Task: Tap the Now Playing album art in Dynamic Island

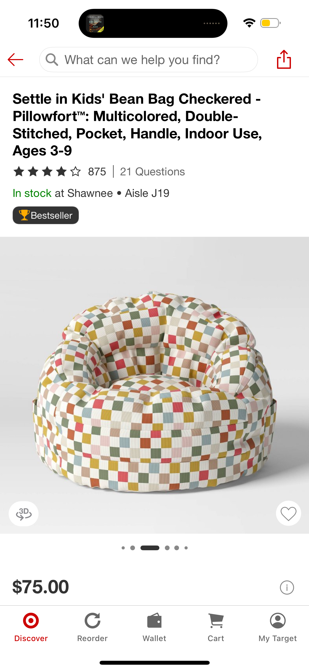Action: 95,23
